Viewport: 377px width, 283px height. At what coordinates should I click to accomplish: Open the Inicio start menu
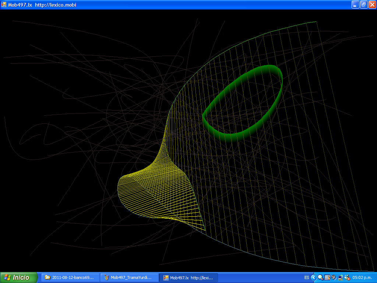[x=19, y=277]
